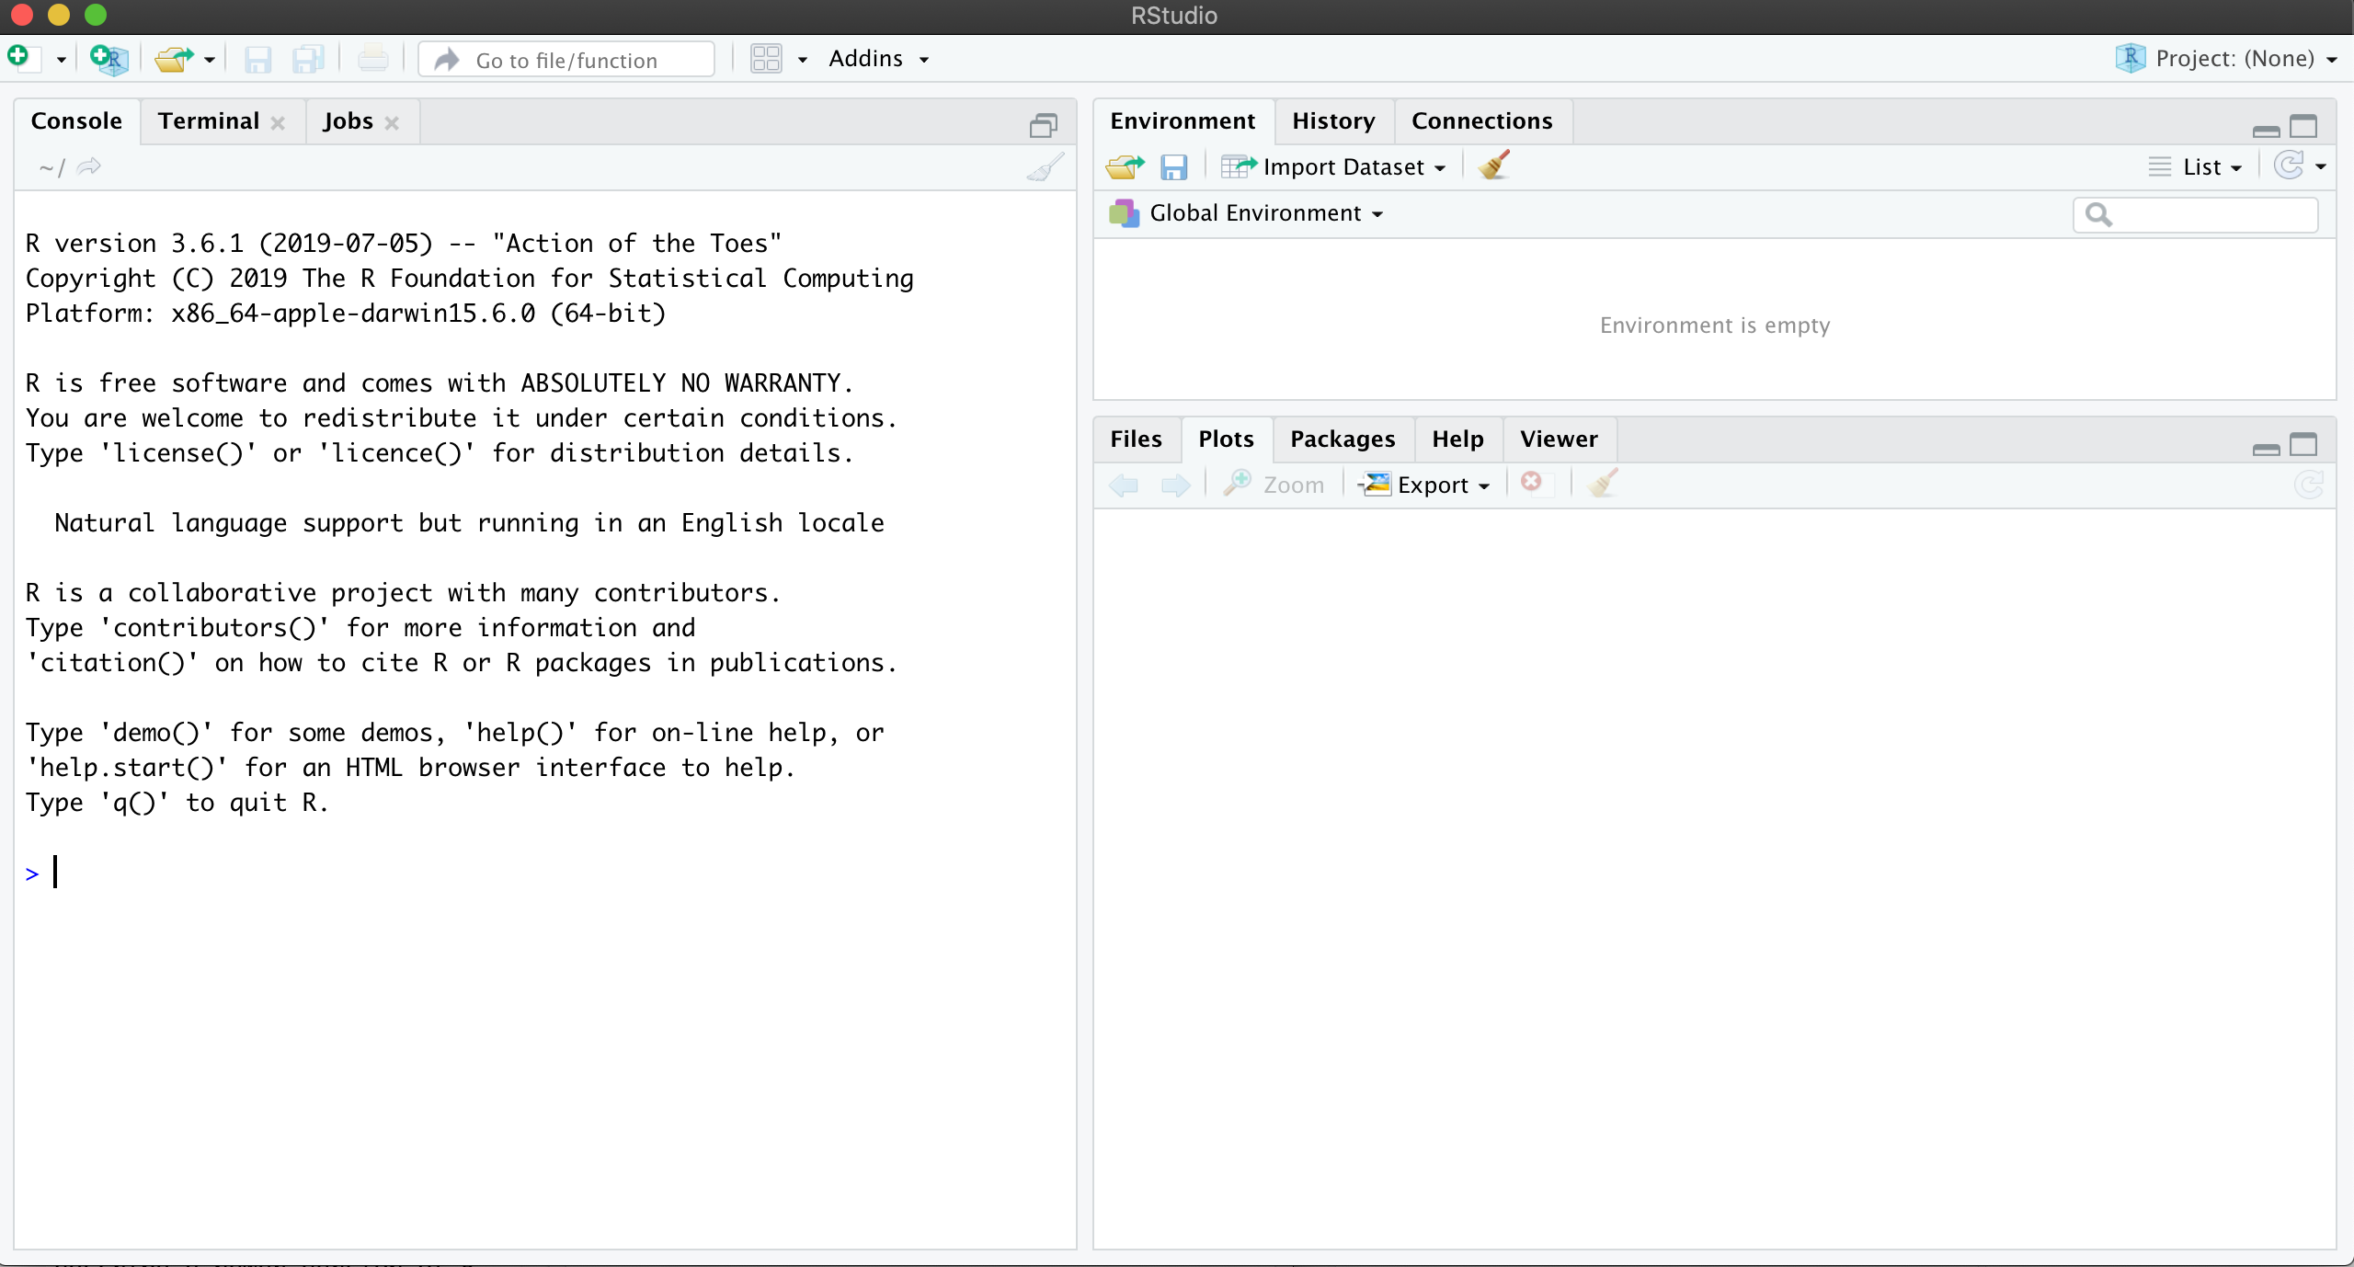The image size is (2354, 1267).
Task: Switch to the Files tab
Action: tap(1136, 439)
